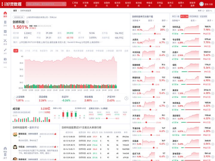Open 财务 icon in left sidebar
The height and width of the screenshot is (161, 215).
pyautogui.click(x=5, y=59)
